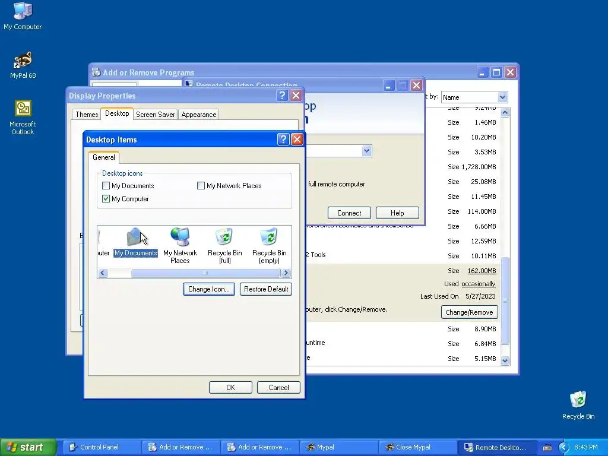Select the Recycle Bin (empty) icon

[x=269, y=246]
